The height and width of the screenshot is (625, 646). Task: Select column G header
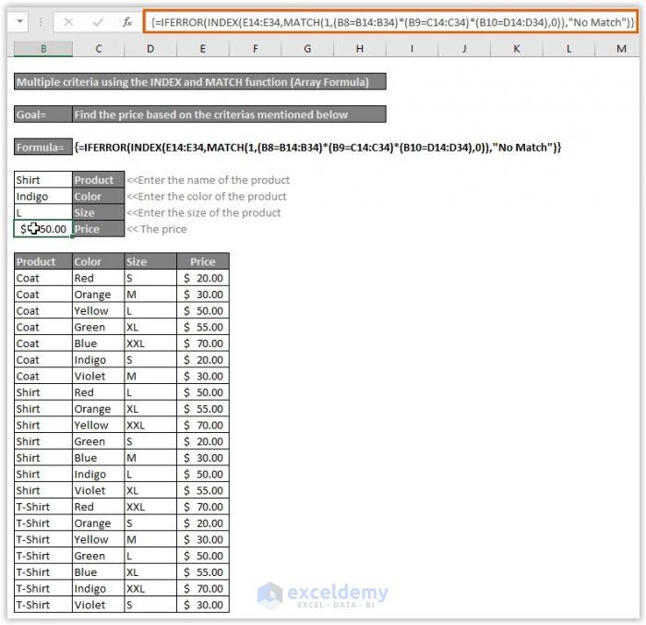tap(307, 49)
